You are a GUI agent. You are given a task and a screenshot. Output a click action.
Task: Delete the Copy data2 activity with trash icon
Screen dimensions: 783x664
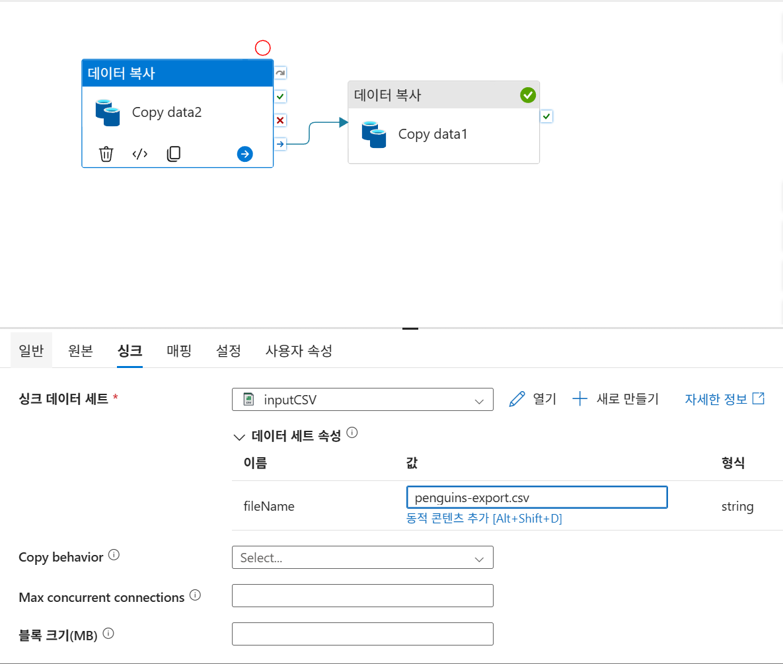coord(106,154)
